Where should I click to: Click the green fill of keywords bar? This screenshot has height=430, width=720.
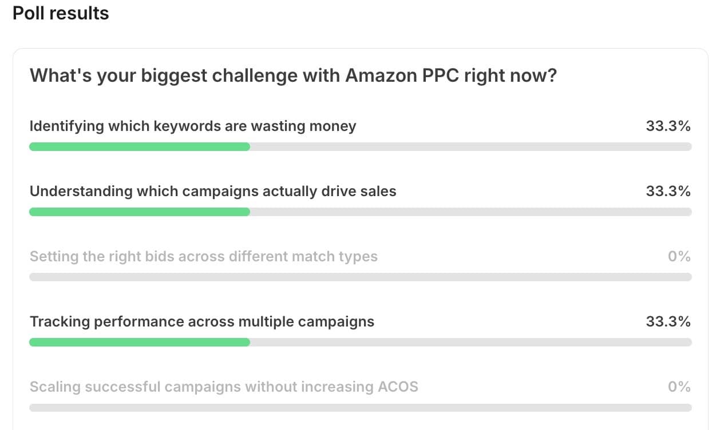140,147
